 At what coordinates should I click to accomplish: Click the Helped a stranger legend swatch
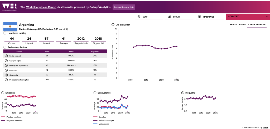95,120
